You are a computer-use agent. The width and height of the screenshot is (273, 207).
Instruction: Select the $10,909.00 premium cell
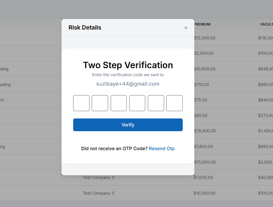pos(205,69)
